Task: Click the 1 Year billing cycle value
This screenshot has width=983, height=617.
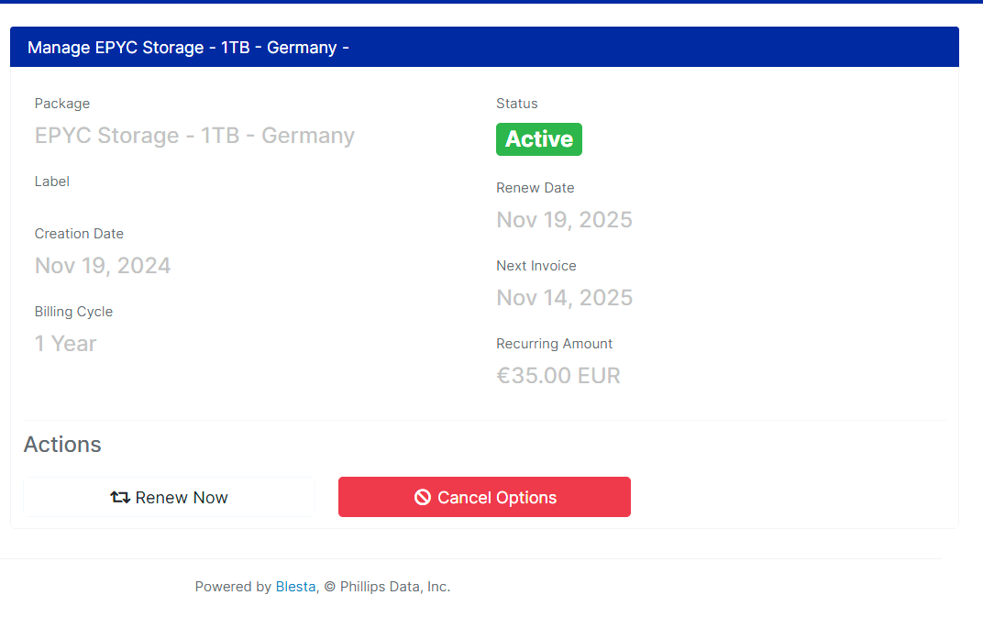Action: (x=65, y=344)
